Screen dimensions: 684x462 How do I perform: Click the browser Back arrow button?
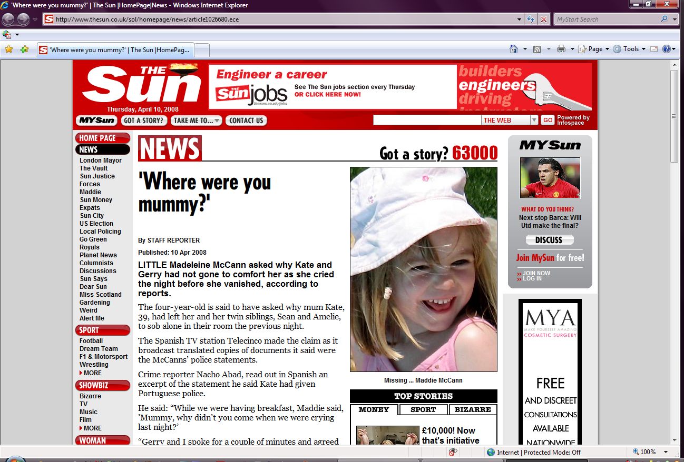tap(8, 19)
